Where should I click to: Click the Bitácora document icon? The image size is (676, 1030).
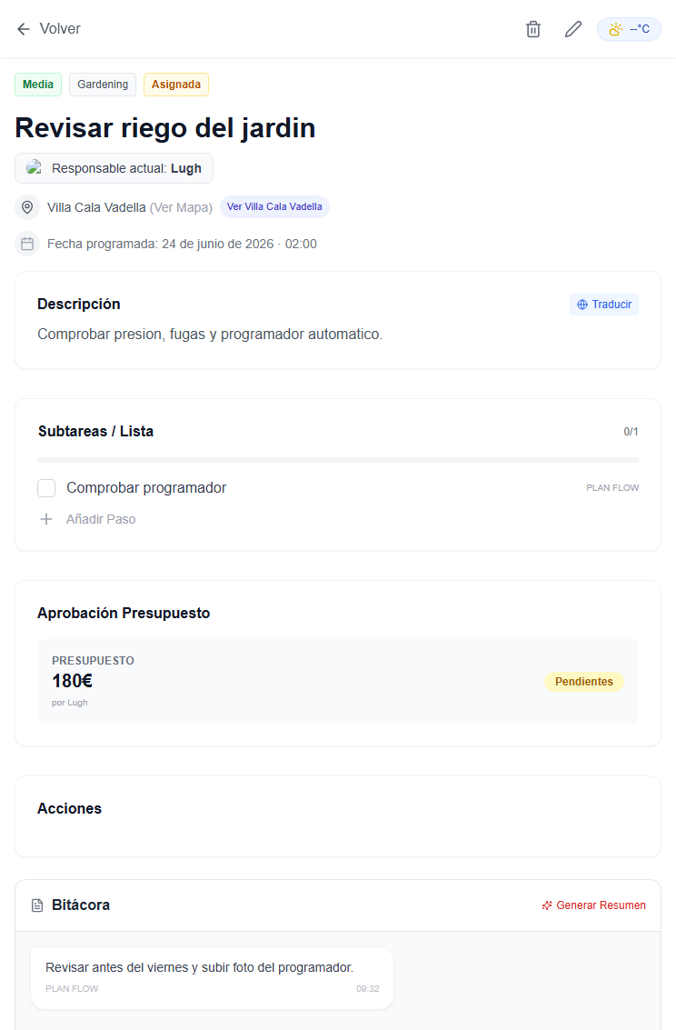click(37, 905)
